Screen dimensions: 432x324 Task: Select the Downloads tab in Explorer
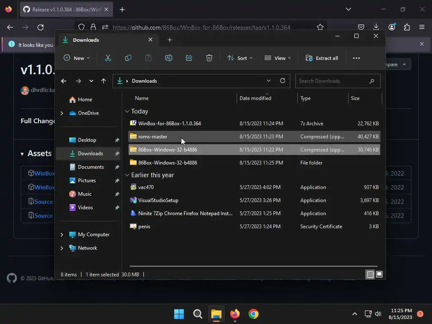[108, 40]
